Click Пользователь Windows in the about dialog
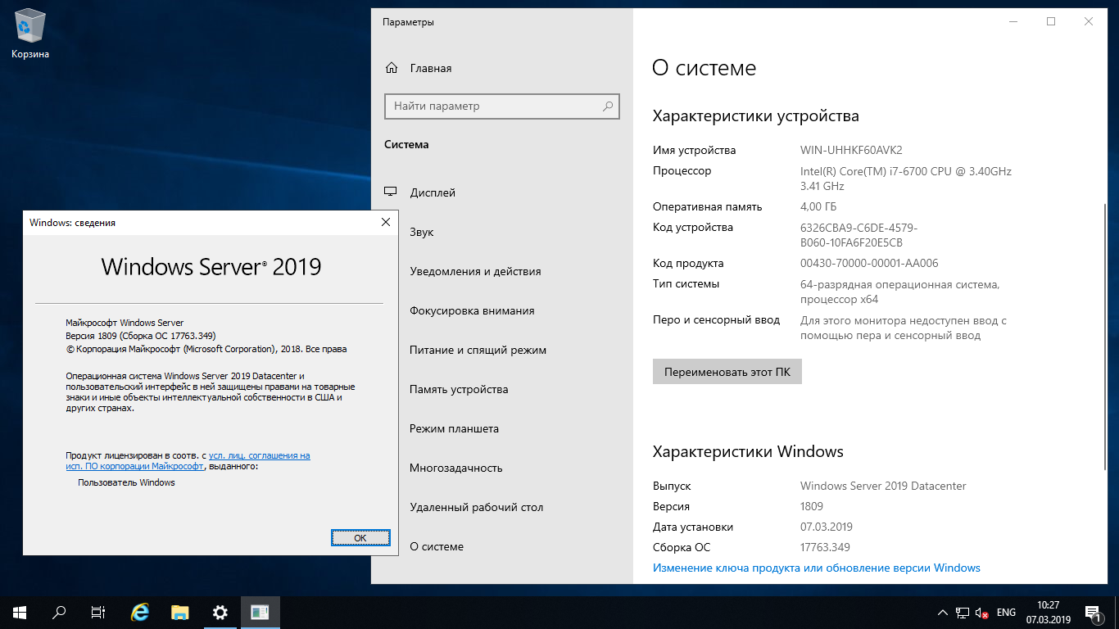This screenshot has height=629, width=1119. coord(126,482)
